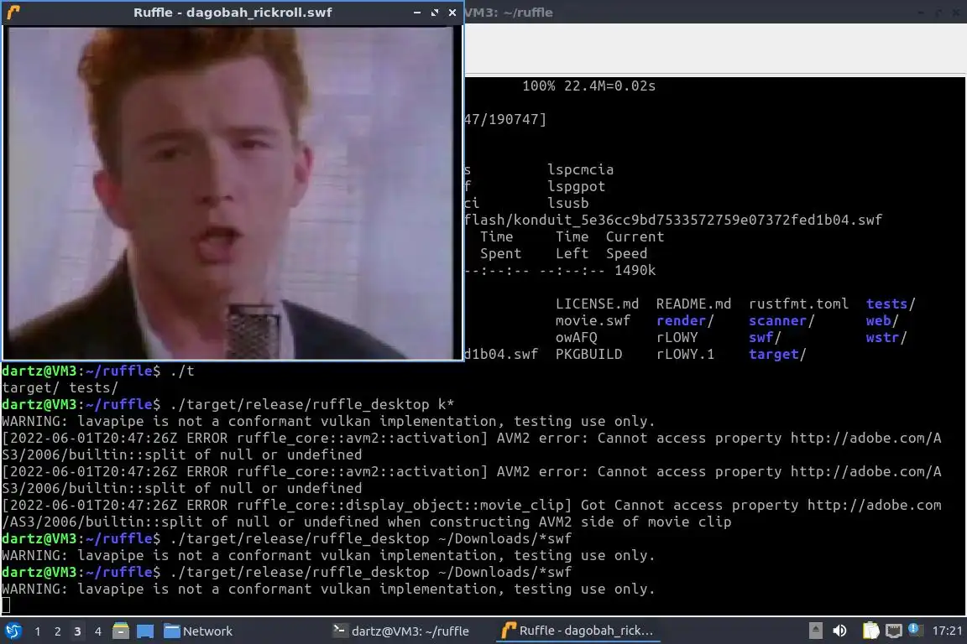967x644 pixels.
Task: Click '100% 22.4M=0.02s' download line
Action: click(x=588, y=86)
